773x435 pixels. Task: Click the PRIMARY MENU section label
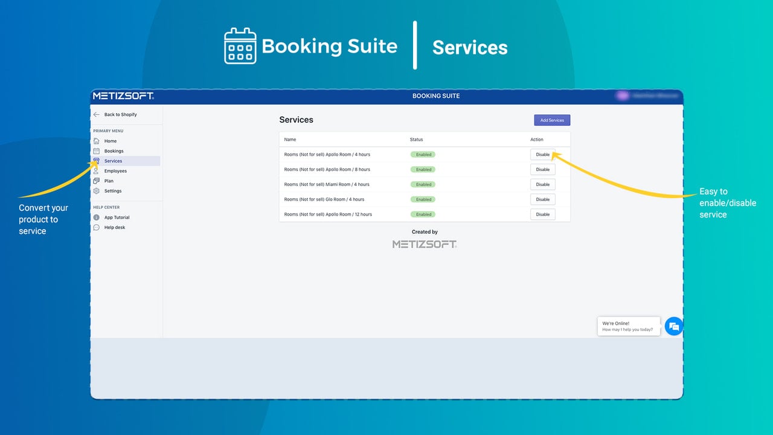108,130
